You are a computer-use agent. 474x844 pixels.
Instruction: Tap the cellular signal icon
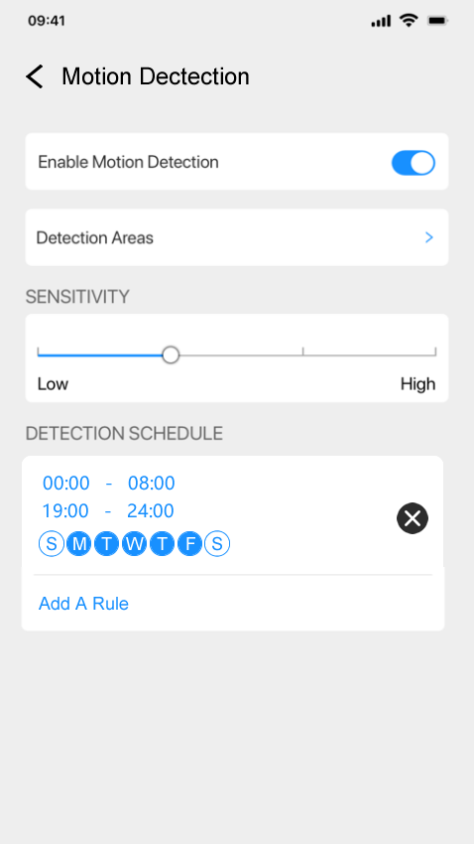(381, 21)
